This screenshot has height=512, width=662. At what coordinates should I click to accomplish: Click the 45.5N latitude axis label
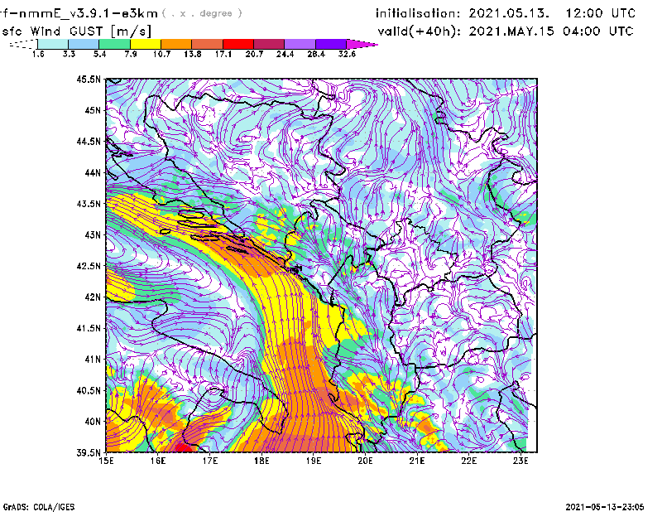(x=88, y=79)
